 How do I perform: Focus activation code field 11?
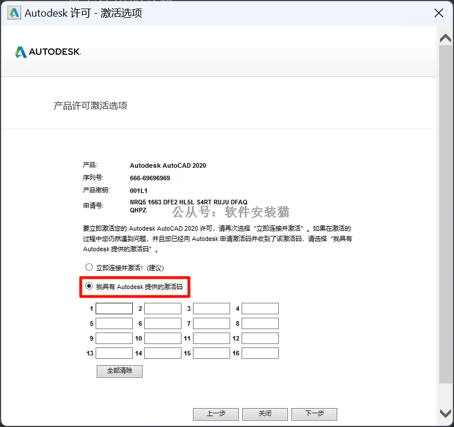211,338
